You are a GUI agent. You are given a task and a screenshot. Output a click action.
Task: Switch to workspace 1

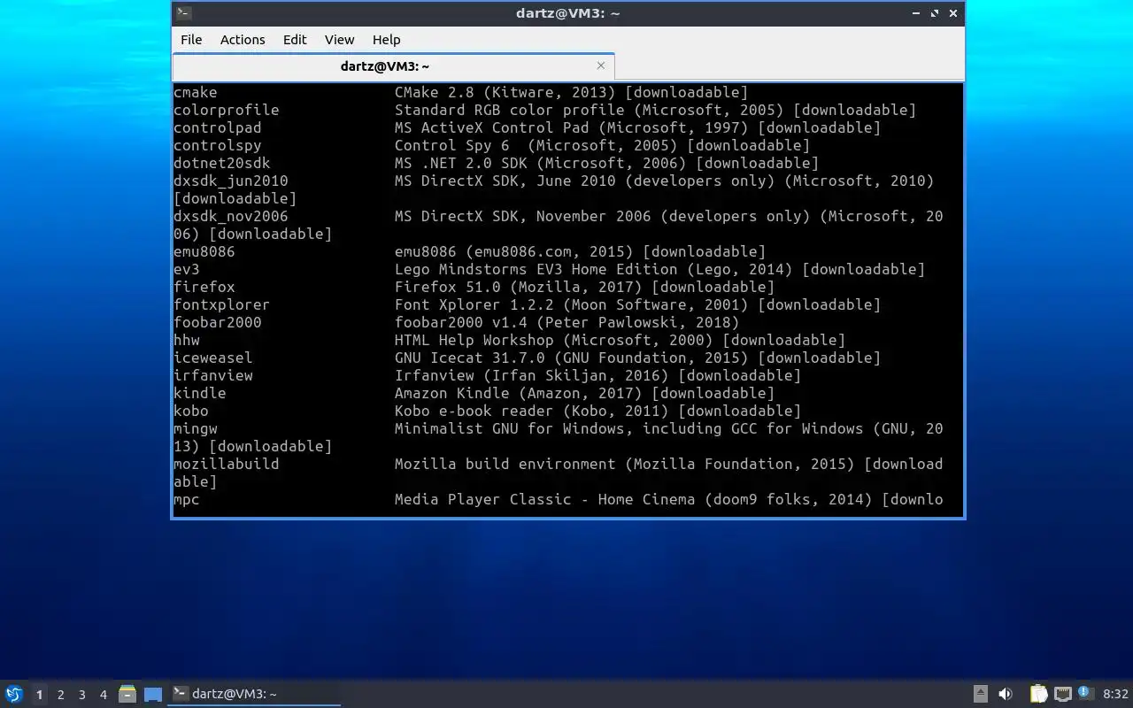point(39,695)
